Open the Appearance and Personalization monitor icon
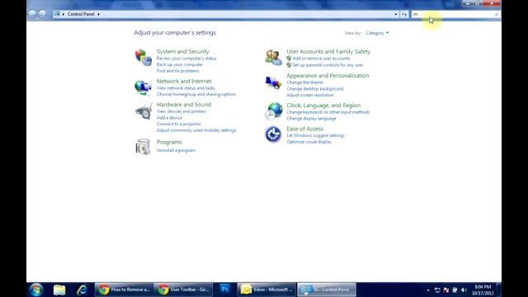Screen dimensions: 528x297 tap(273, 82)
